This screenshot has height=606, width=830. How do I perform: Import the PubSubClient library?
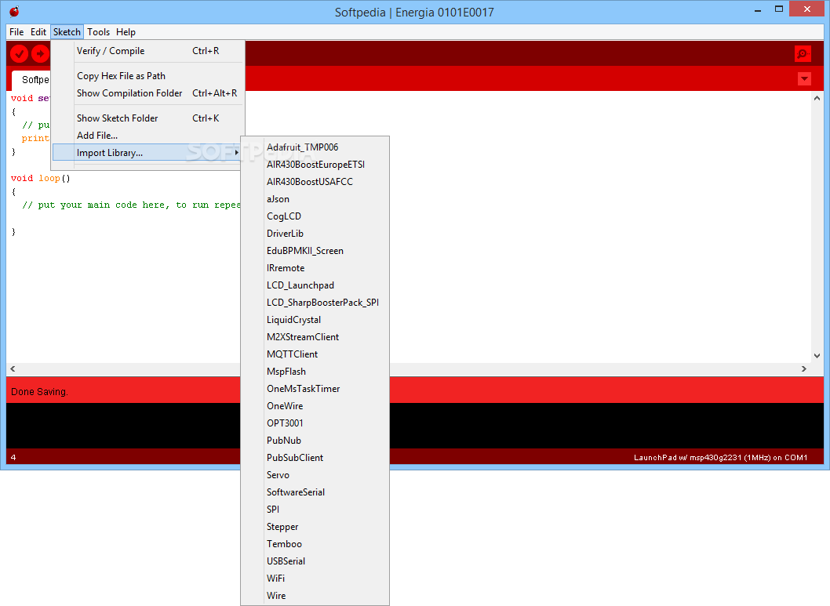pos(315,457)
